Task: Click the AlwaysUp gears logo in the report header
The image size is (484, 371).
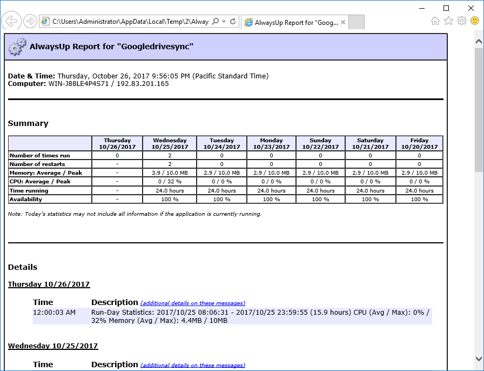Action: click(x=17, y=47)
